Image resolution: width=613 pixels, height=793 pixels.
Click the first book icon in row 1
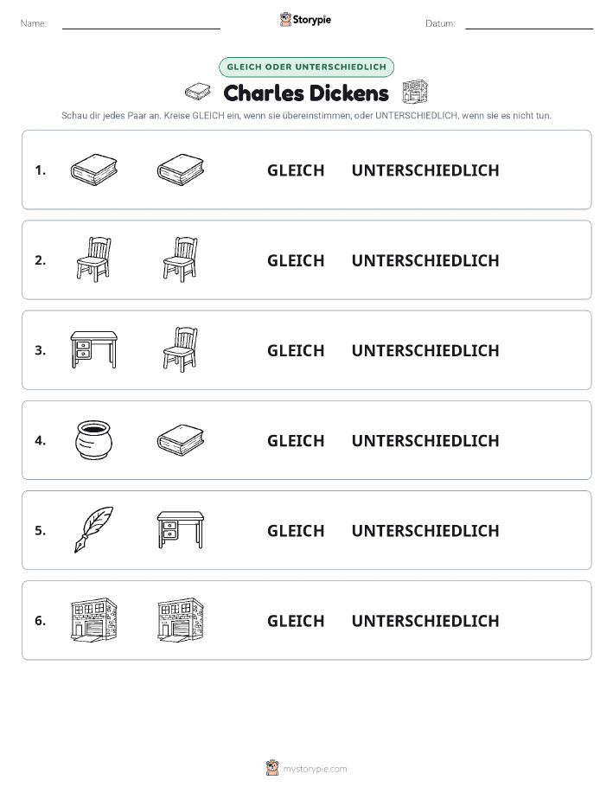coord(94,169)
